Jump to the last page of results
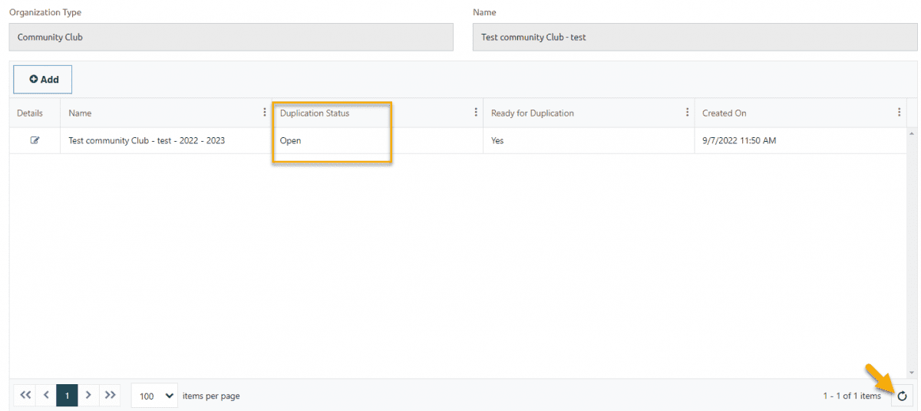This screenshot has width=921, height=411. coord(110,396)
